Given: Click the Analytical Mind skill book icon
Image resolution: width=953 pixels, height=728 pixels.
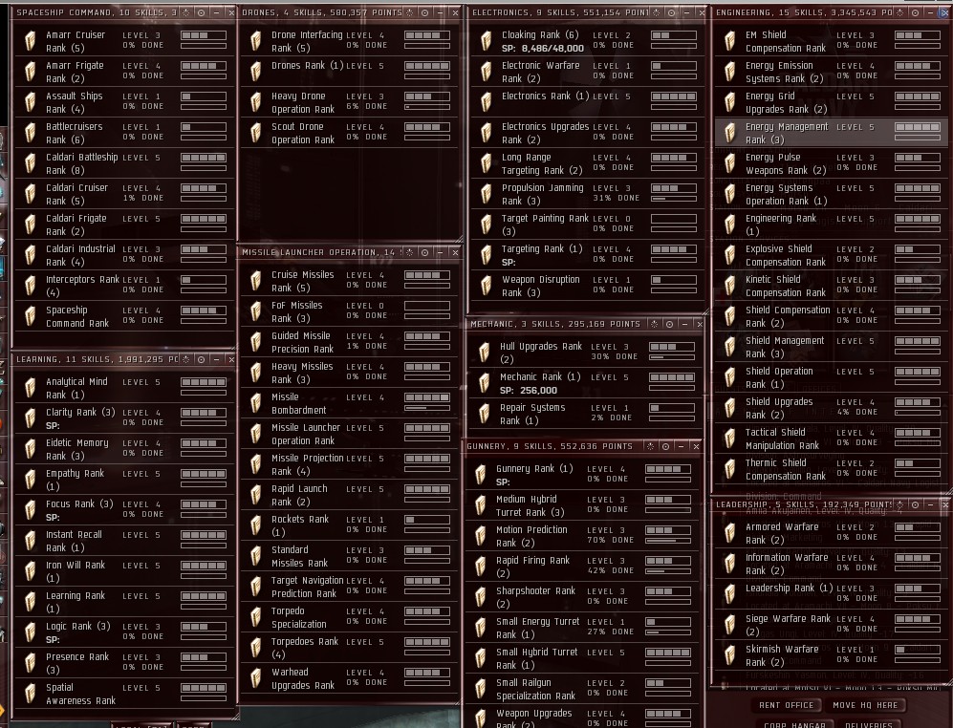Looking at the screenshot, I should 30,388.
